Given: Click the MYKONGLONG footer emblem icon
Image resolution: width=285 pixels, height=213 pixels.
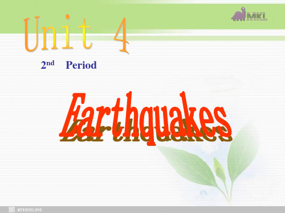Looking at the screenshot, I should point(11,210).
